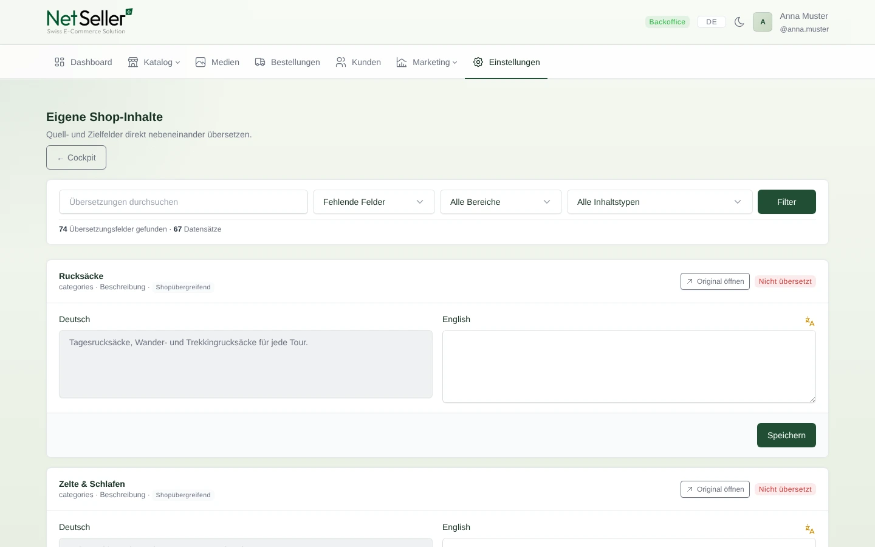The width and height of the screenshot is (875, 547).
Task: Toggle dark mode moon icon
Action: 739,22
